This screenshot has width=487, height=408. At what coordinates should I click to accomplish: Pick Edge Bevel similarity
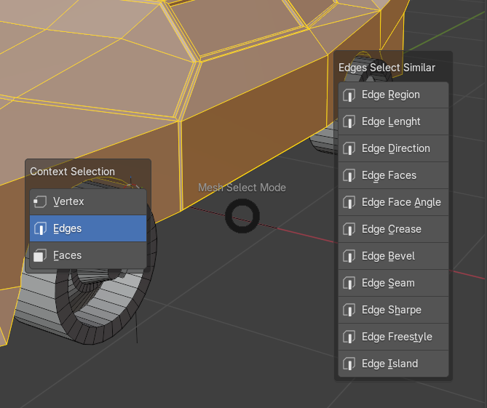pos(393,256)
